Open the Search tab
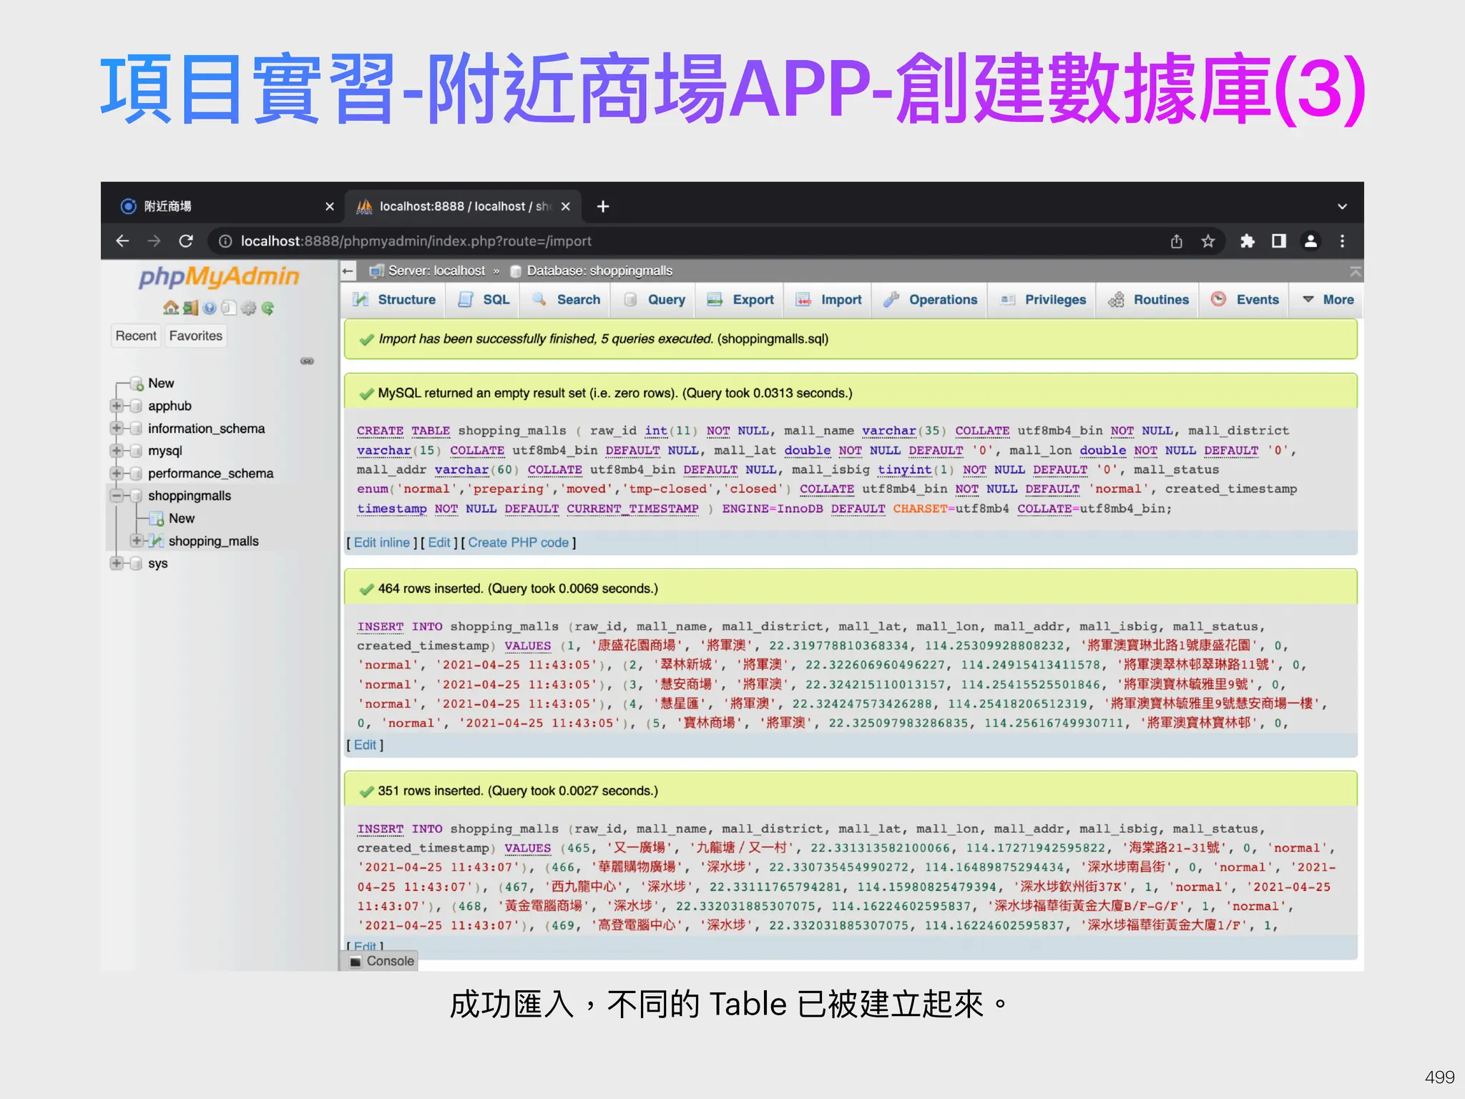1465x1099 pixels. coord(566,300)
